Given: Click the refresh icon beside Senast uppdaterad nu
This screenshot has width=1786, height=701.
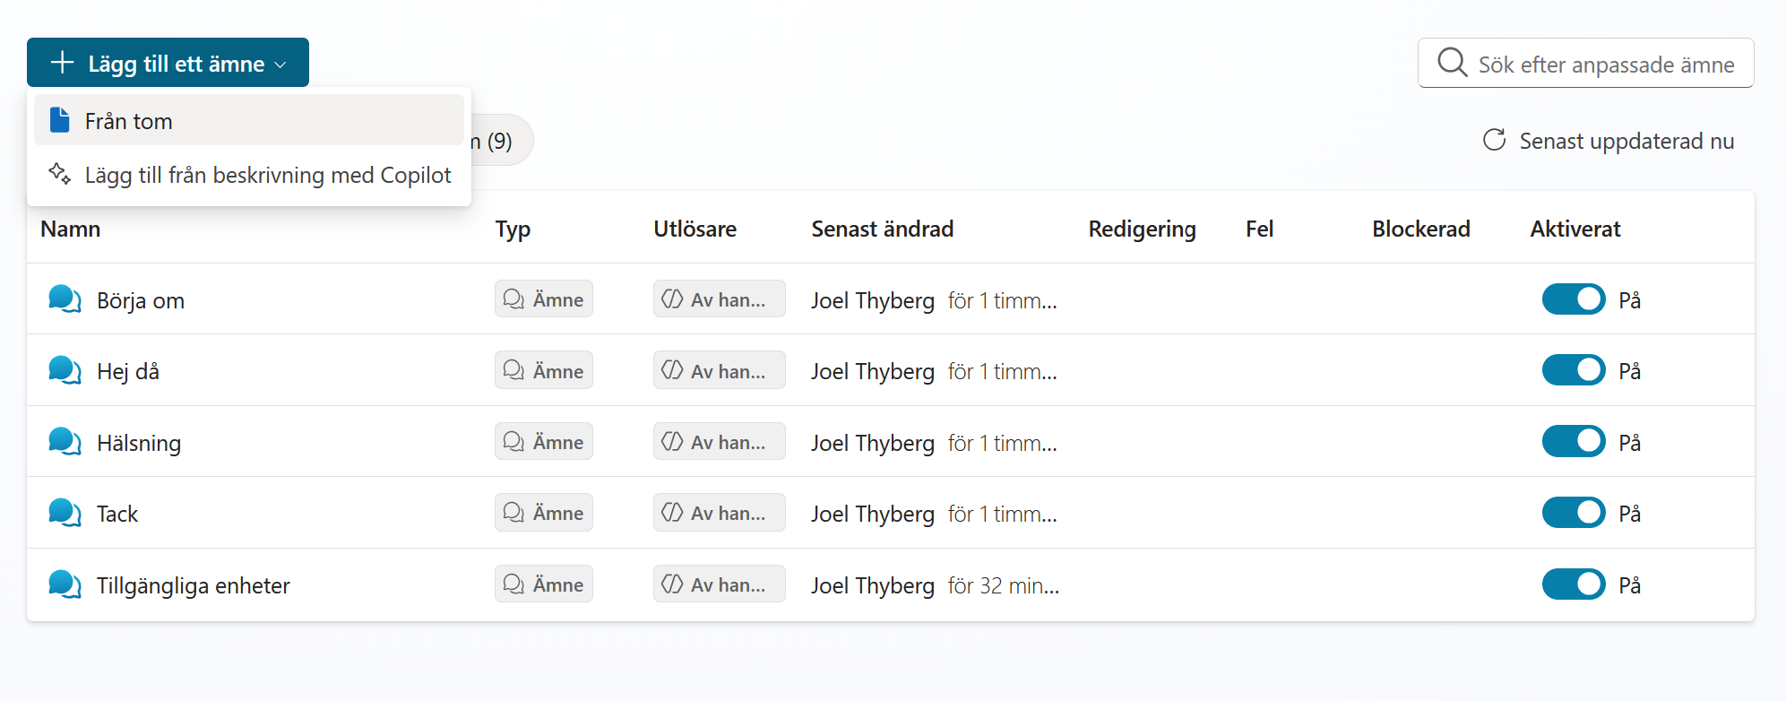Looking at the screenshot, I should 1494,140.
